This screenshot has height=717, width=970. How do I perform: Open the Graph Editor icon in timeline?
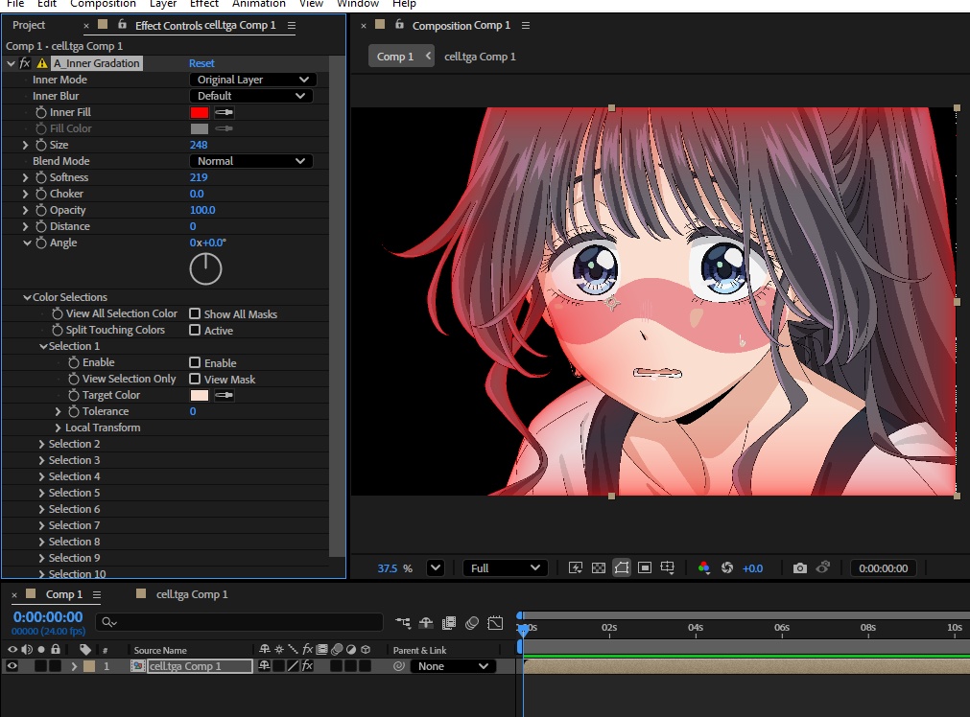coord(495,623)
